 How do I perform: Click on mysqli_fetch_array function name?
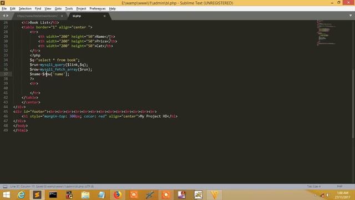59,69
